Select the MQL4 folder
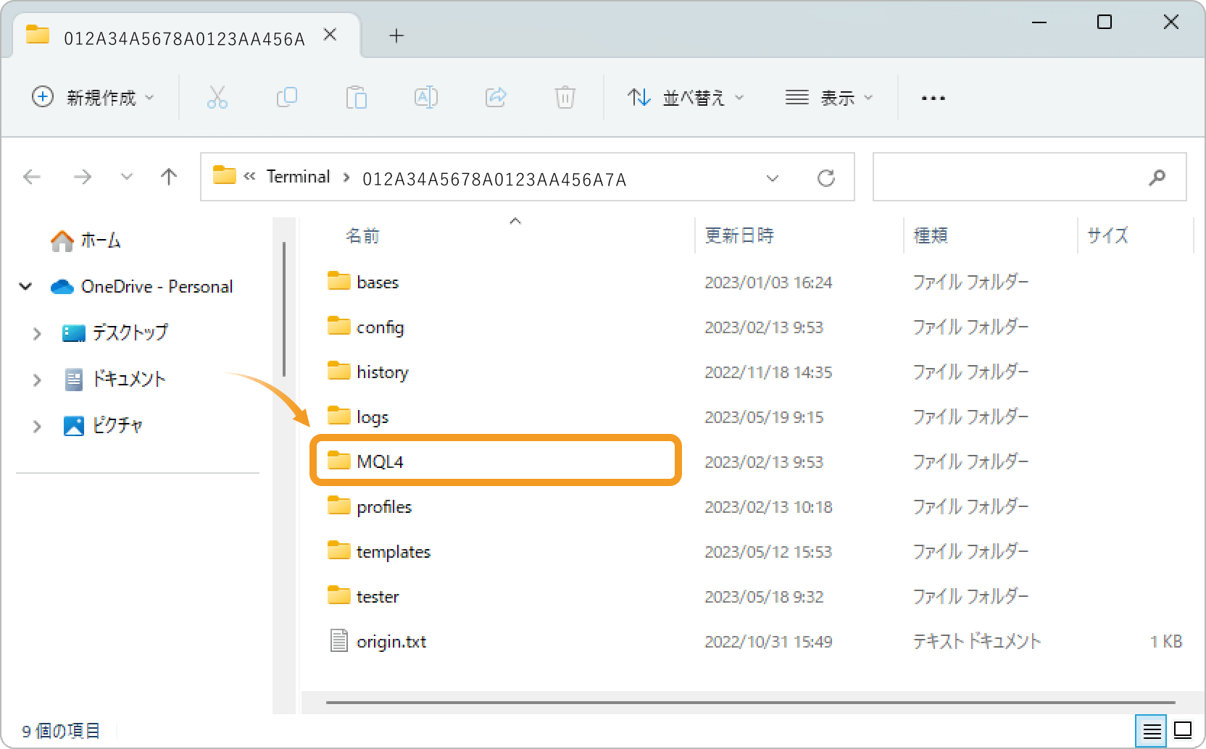The image size is (1206, 749). click(x=496, y=461)
